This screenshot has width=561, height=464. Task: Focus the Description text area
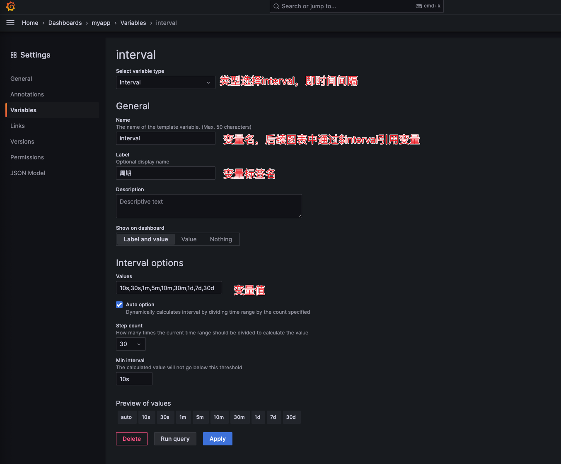209,206
